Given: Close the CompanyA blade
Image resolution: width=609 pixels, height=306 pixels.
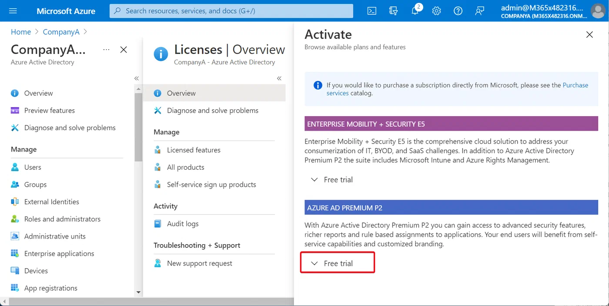Looking at the screenshot, I should pyautogui.click(x=124, y=50).
